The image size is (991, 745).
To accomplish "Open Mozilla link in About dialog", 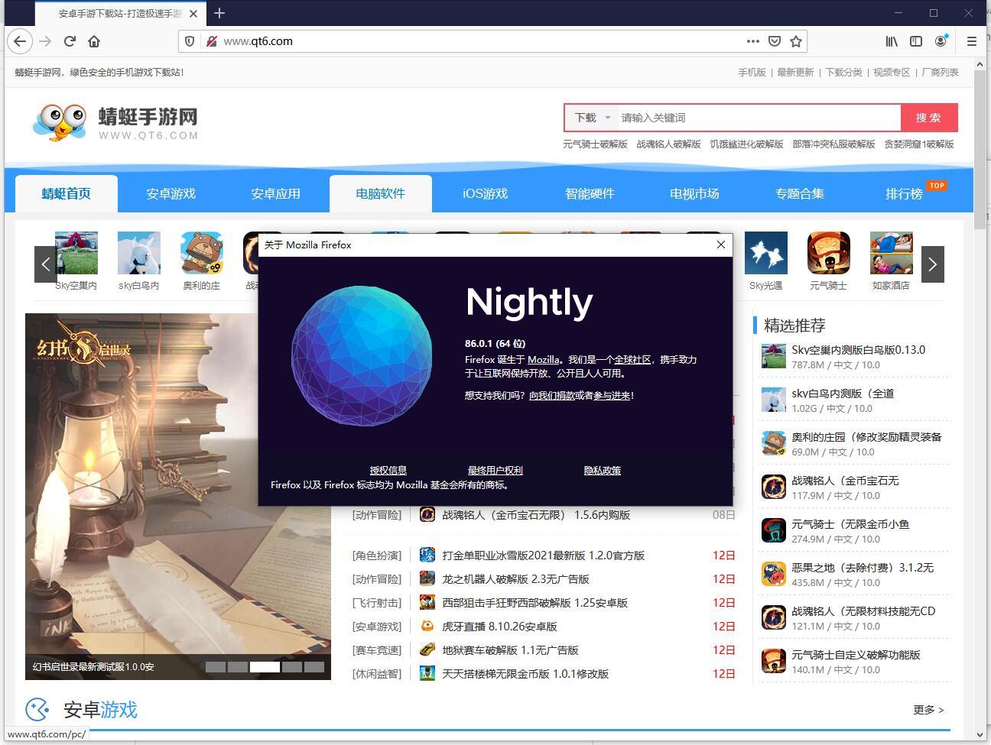I will [544, 359].
